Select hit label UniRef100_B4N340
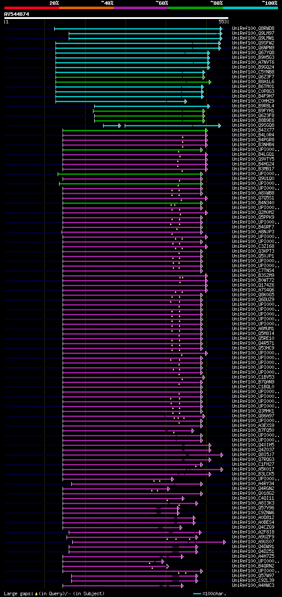 coord(253,203)
